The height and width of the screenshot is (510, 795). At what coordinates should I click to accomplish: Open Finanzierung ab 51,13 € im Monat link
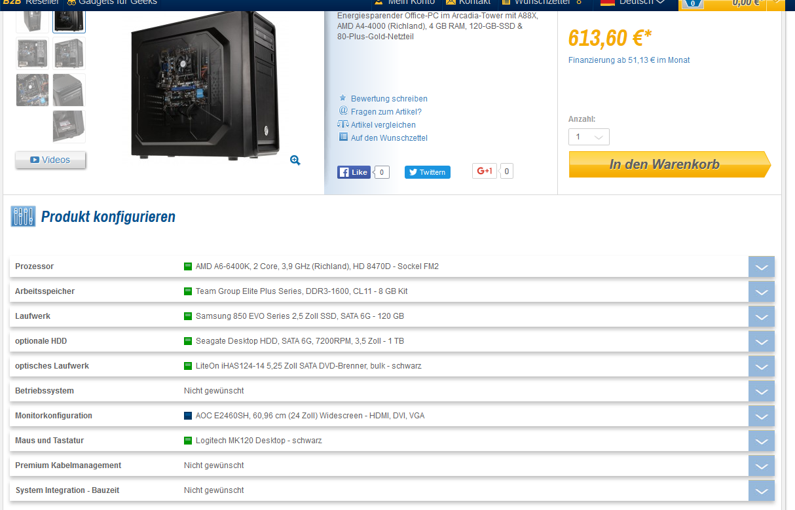click(629, 60)
